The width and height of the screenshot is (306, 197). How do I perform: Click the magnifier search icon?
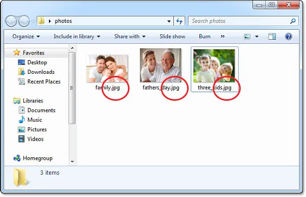pyautogui.click(x=293, y=21)
